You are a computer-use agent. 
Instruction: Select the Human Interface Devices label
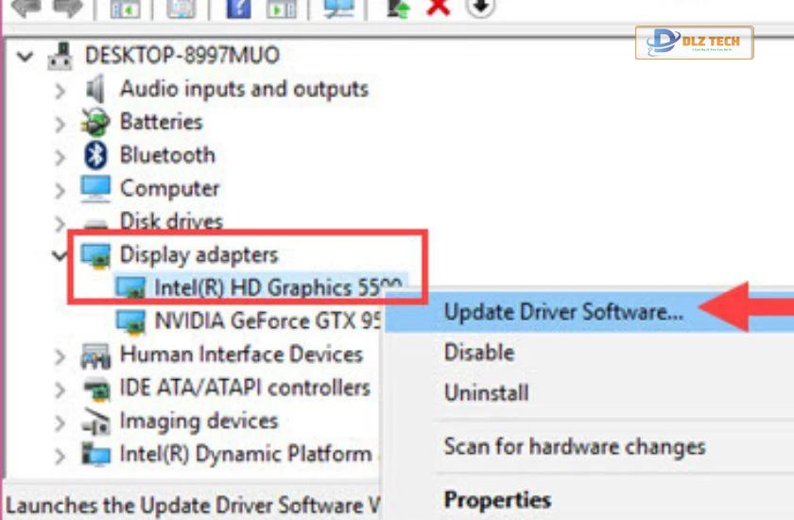click(242, 355)
